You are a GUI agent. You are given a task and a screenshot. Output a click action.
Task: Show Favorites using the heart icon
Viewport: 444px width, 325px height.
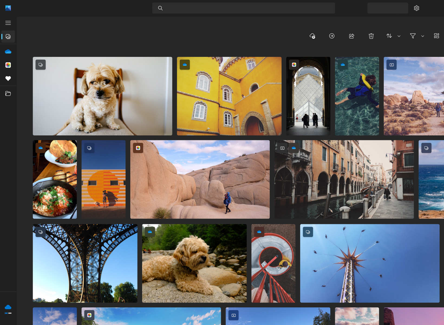point(8,79)
